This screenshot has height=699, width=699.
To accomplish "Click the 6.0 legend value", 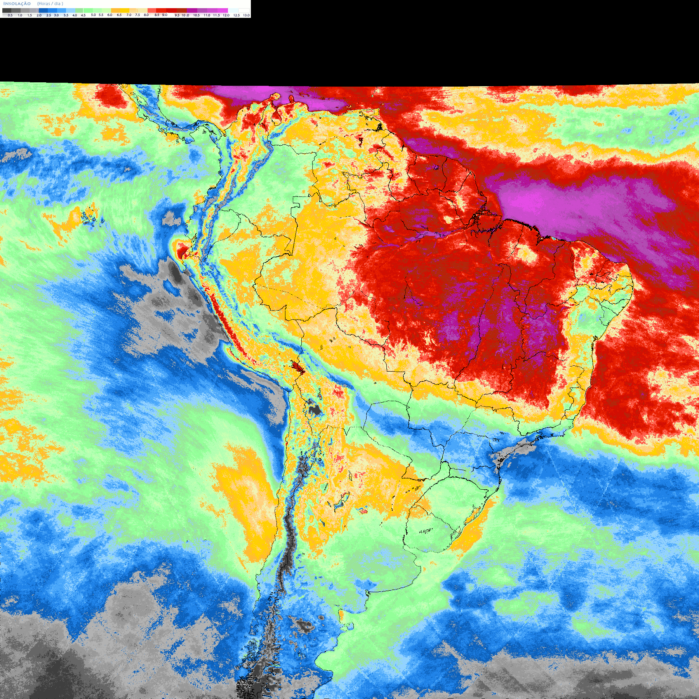I will click(110, 15).
